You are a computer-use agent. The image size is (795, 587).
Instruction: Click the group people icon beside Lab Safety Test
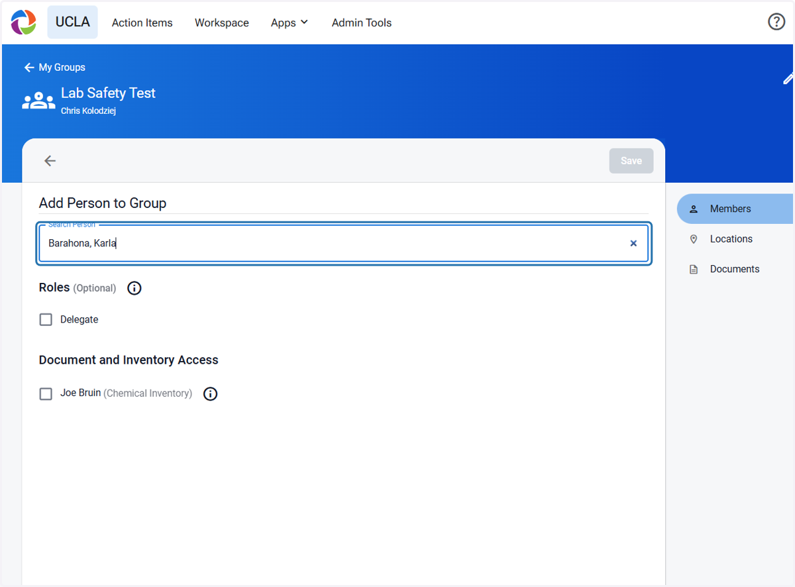point(38,101)
